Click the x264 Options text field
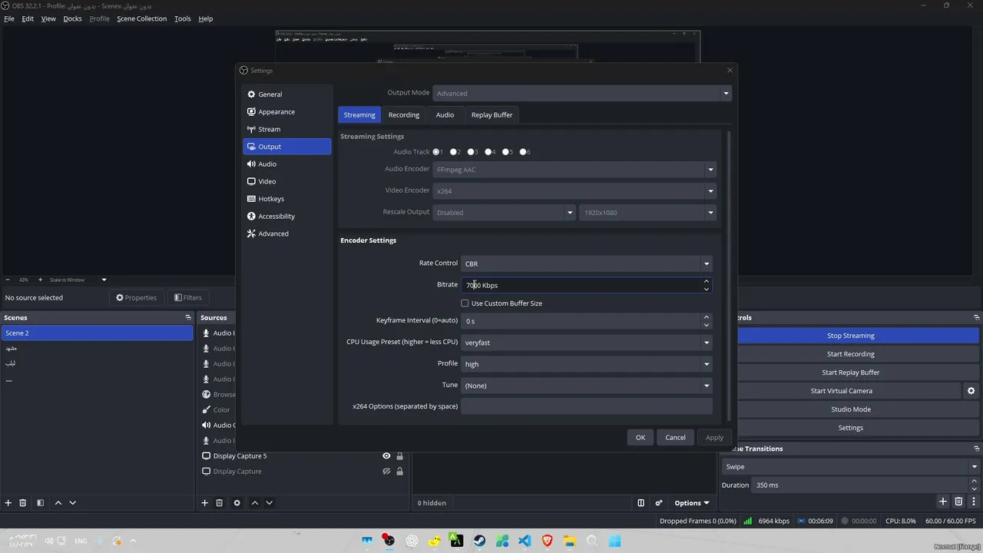The width and height of the screenshot is (983, 553). 586,406
